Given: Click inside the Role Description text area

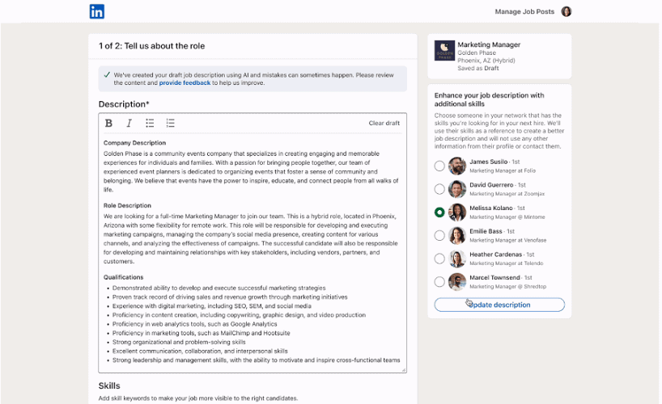Looking at the screenshot, I should [x=251, y=238].
